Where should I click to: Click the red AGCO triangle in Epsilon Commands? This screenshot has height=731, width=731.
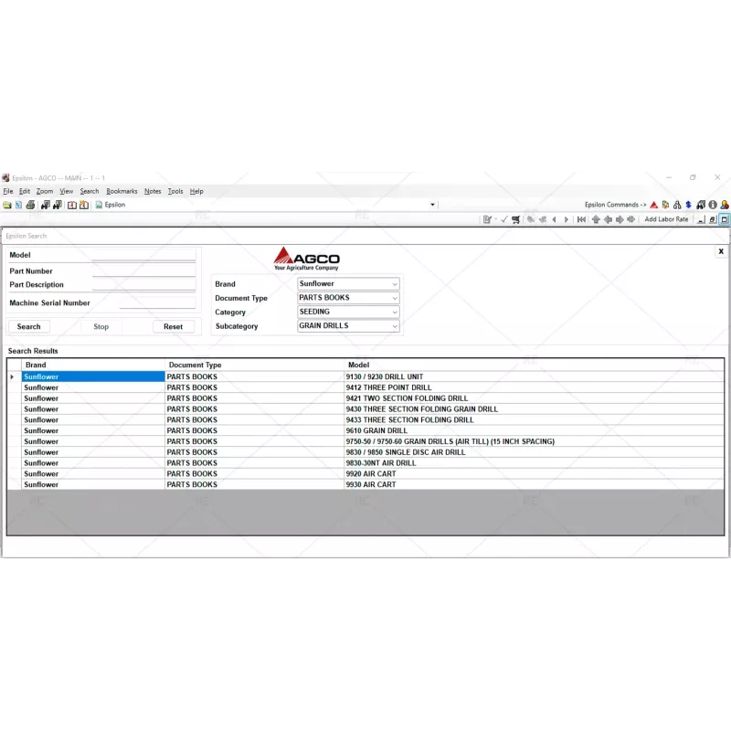[653, 205]
